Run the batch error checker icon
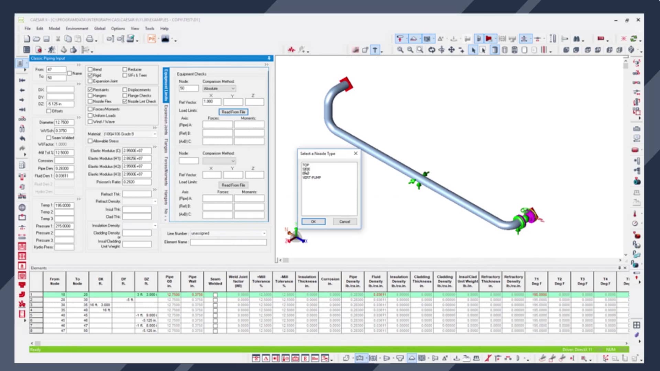This screenshot has width=660, height=371. [x=52, y=50]
